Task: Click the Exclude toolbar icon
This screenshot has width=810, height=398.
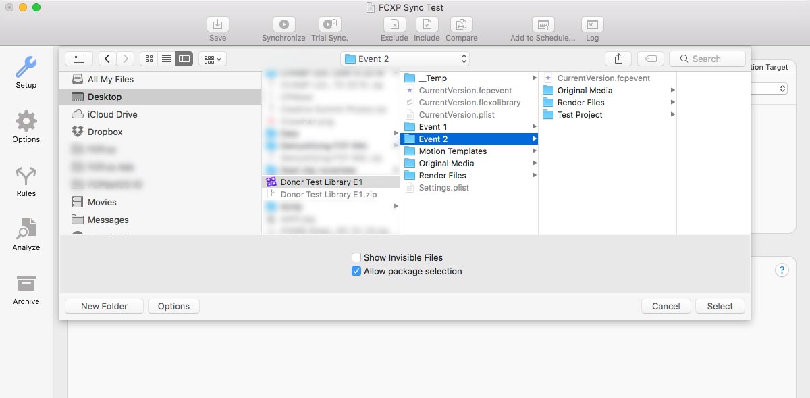Action: coord(394,24)
